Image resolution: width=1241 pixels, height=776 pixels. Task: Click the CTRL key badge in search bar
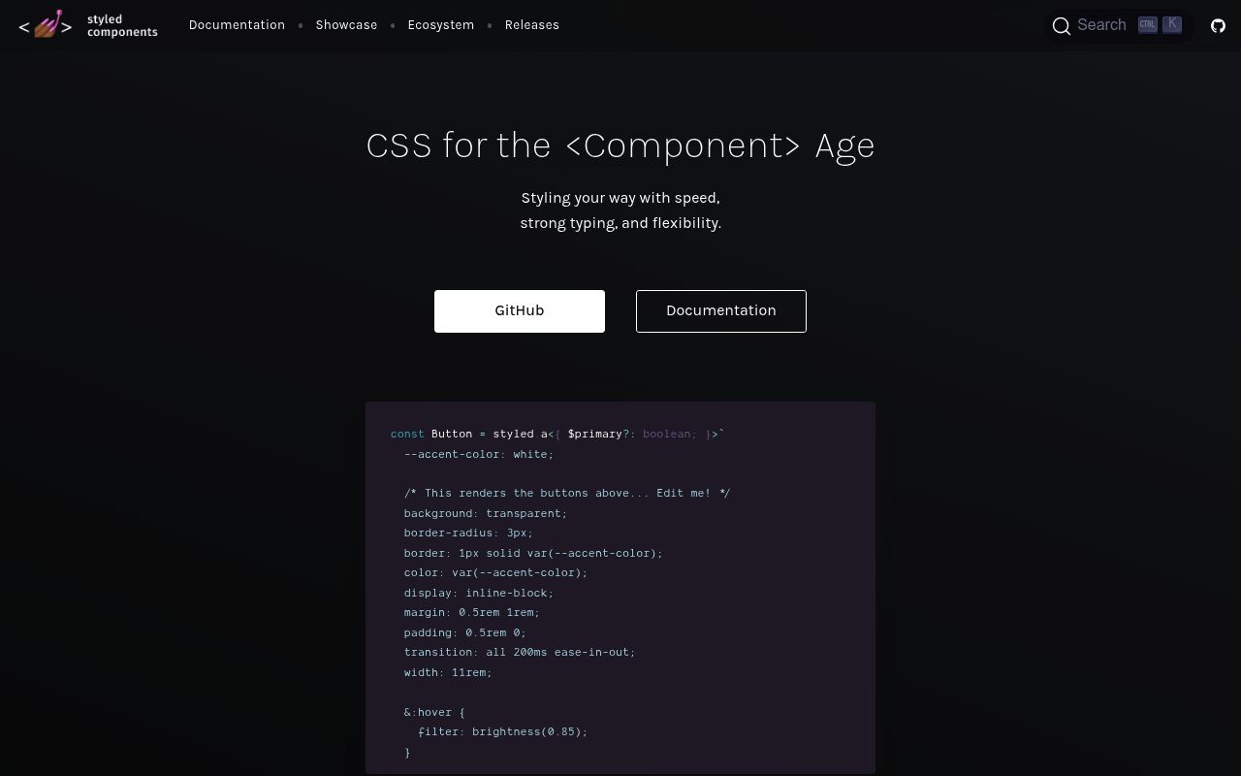pyautogui.click(x=1148, y=24)
